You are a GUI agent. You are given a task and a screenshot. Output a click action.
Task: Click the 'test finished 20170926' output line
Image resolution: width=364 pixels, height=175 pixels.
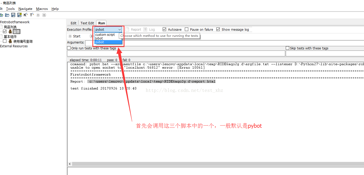[103, 88]
